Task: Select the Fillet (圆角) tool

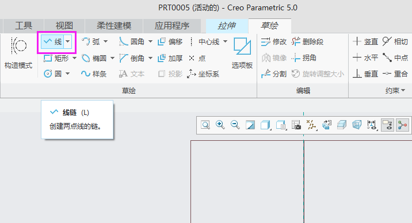Action: (x=131, y=42)
